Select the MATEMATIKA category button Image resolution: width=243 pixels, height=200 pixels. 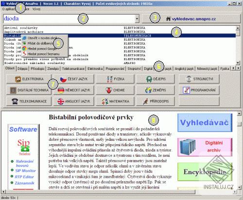click(x=115, y=101)
